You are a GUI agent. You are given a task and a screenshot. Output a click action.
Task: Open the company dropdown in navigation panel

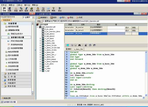click(33, 17)
